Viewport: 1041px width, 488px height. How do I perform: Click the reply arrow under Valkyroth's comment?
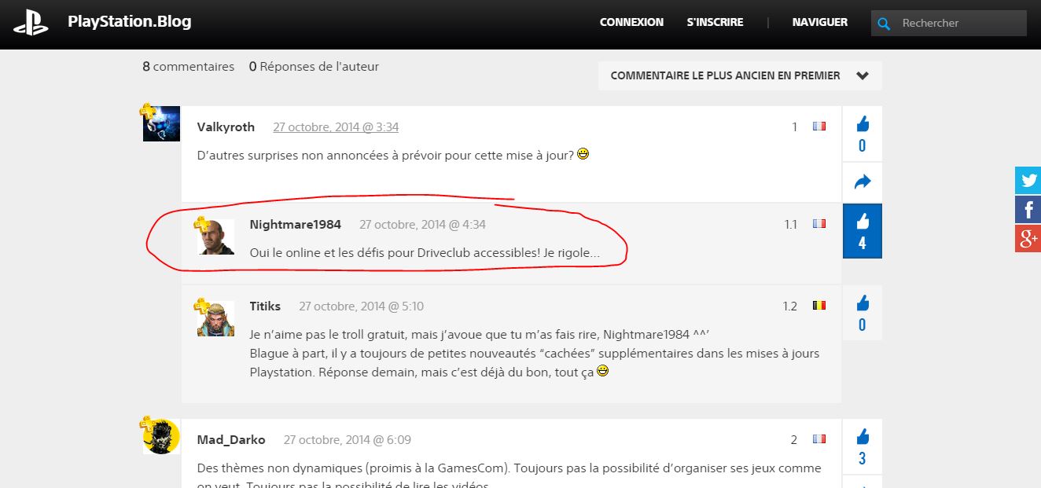click(863, 182)
